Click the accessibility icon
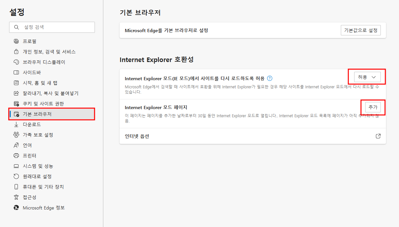Image resolution: width=399 pixels, height=227 pixels. pyautogui.click(x=16, y=197)
